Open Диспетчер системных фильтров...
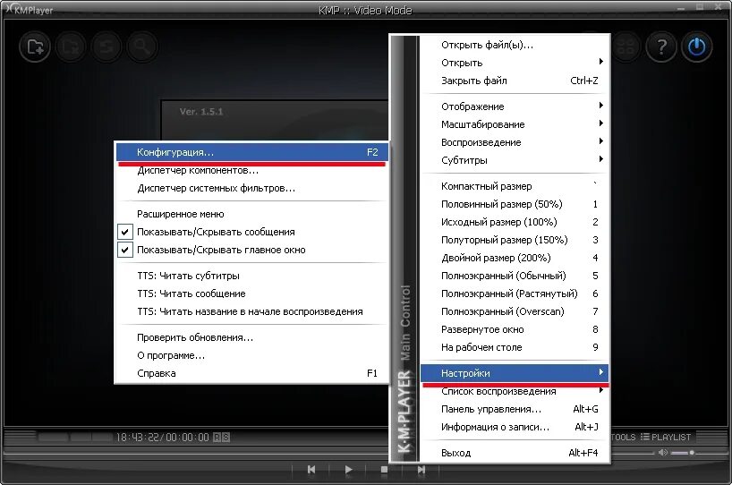Viewport: 732px width, 485px height. coord(251,188)
